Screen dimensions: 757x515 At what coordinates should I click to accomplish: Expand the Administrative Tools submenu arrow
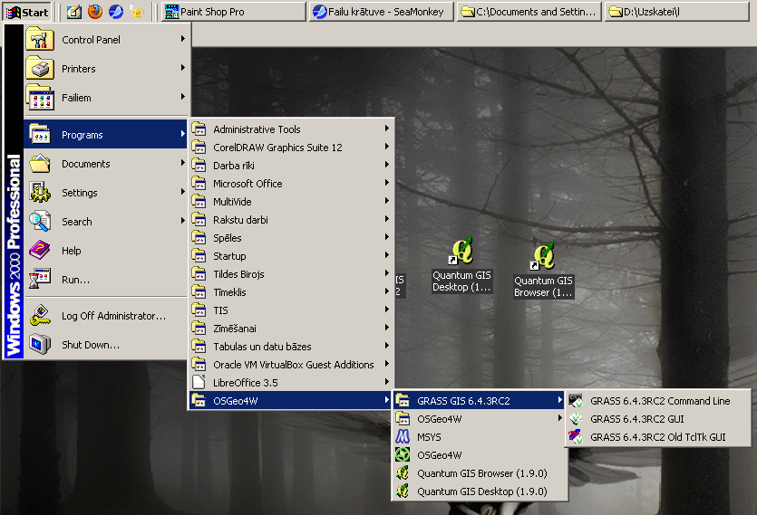[x=387, y=129]
